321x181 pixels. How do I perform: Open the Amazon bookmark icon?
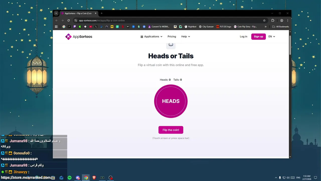175,26
